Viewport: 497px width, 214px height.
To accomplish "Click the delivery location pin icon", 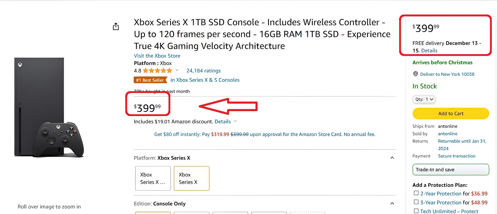I will click(x=415, y=74).
